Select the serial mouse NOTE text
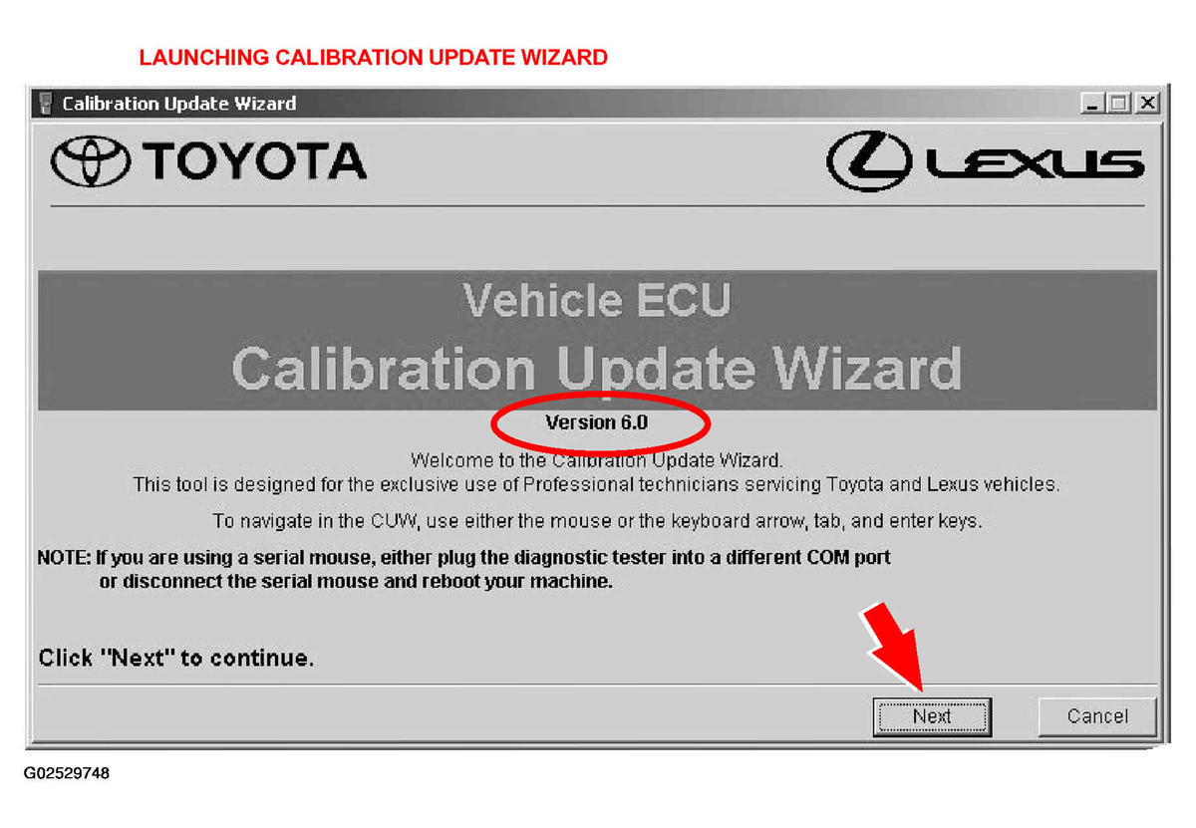Image resolution: width=1196 pixels, height=828 pixels. click(463, 569)
